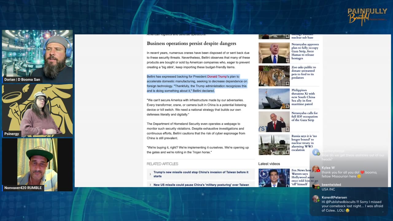Click beentwisted's USA INC chat message
The width and height of the screenshot is (393, 221).
point(328,189)
